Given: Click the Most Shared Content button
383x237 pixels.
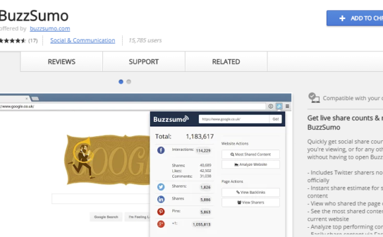Looking at the screenshot, I should [x=251, y=154].
